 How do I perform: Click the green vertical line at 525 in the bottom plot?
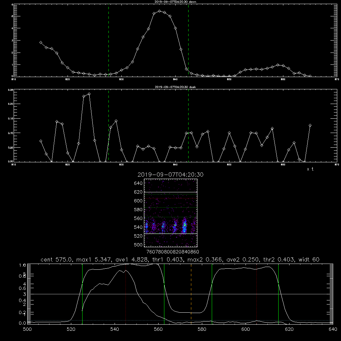82,294
